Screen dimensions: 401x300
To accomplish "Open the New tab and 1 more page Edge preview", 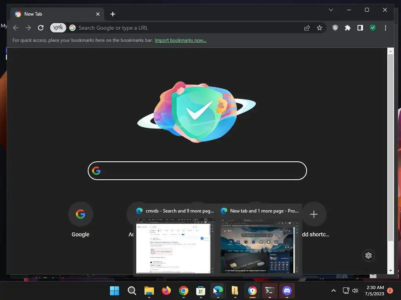I will [260, 240].
